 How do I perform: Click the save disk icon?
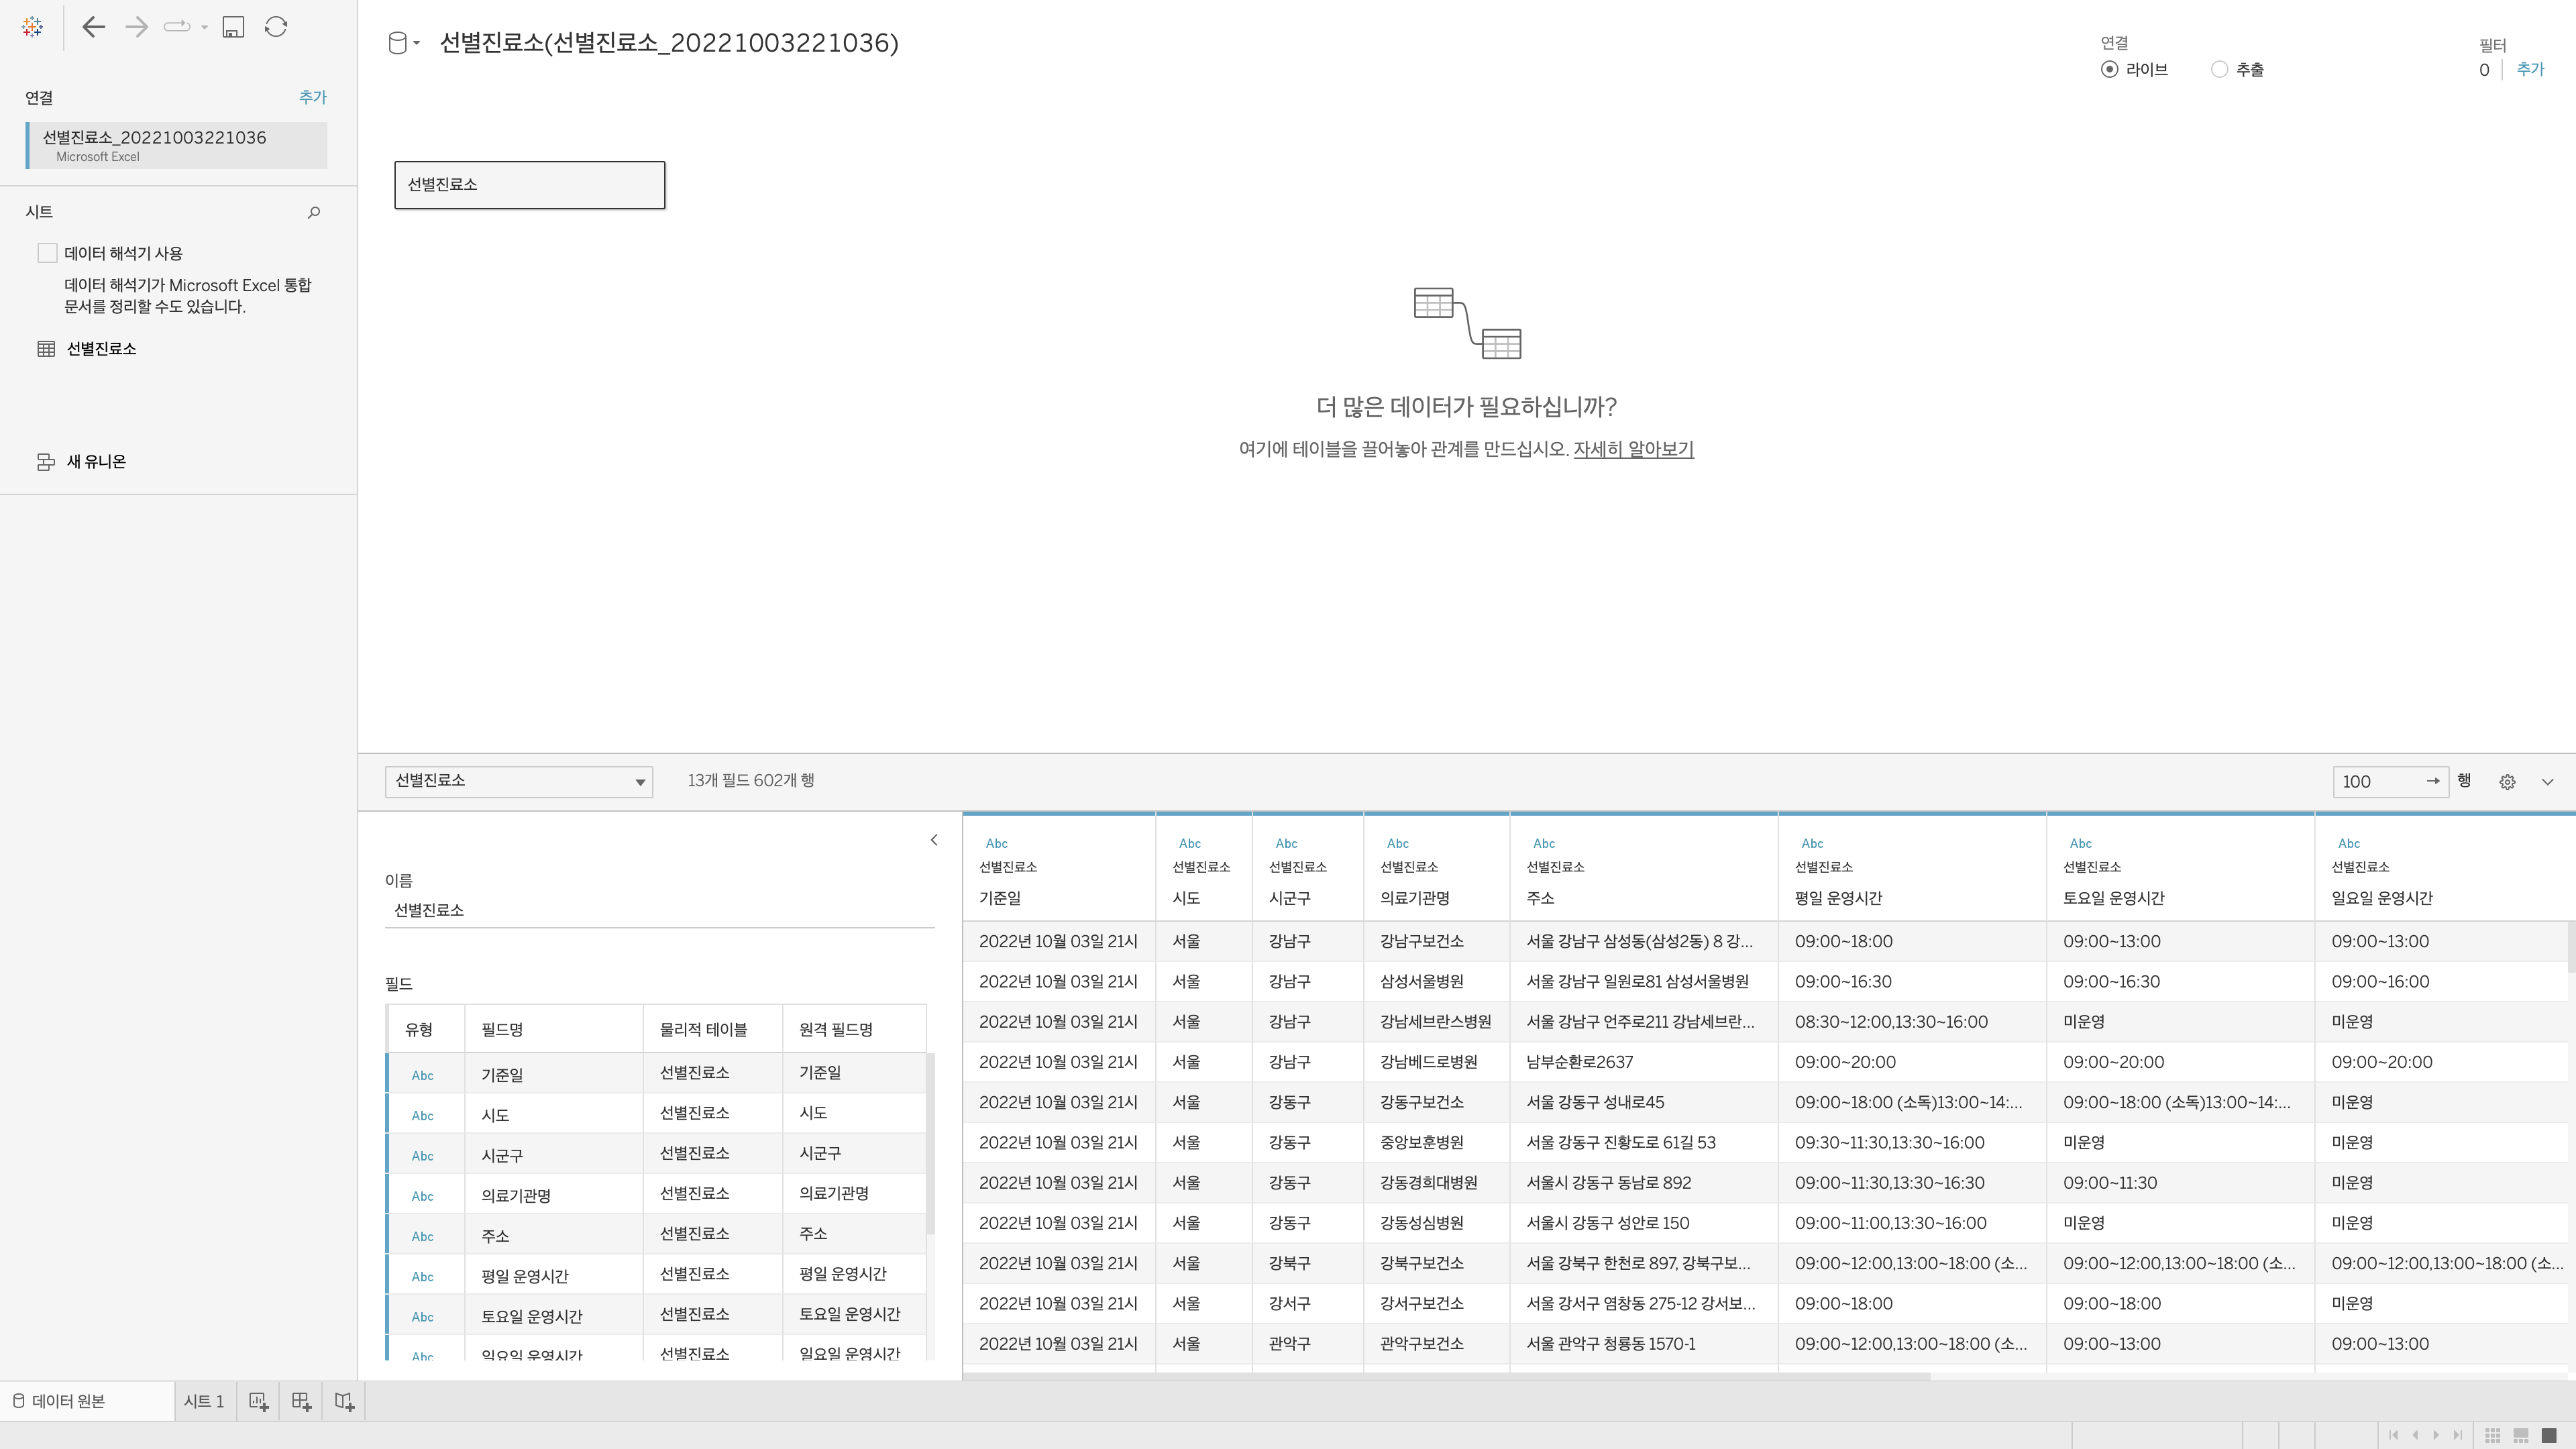(x=233, y=27)
